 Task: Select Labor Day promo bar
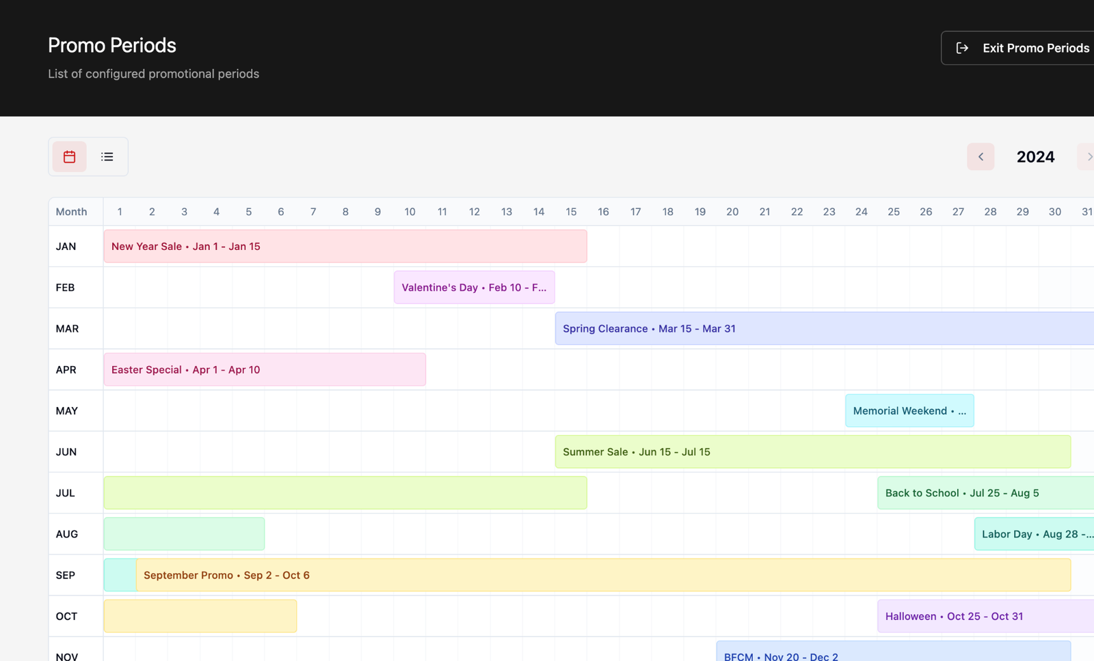tap(1034, 534)
